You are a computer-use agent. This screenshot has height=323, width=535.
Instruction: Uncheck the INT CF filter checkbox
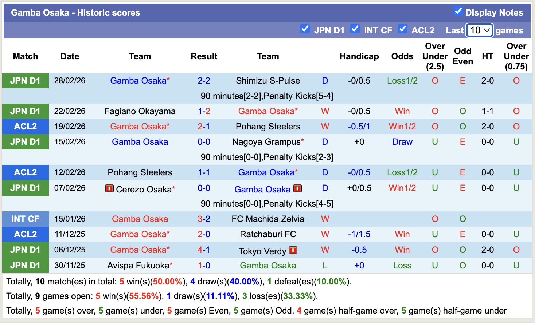coord(355,29)
